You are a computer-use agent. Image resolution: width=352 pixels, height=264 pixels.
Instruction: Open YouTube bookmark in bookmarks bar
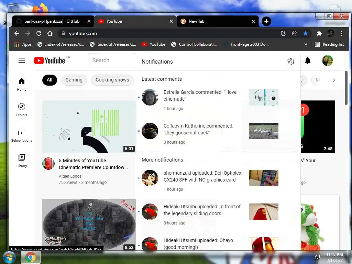[x=154, y=44]
